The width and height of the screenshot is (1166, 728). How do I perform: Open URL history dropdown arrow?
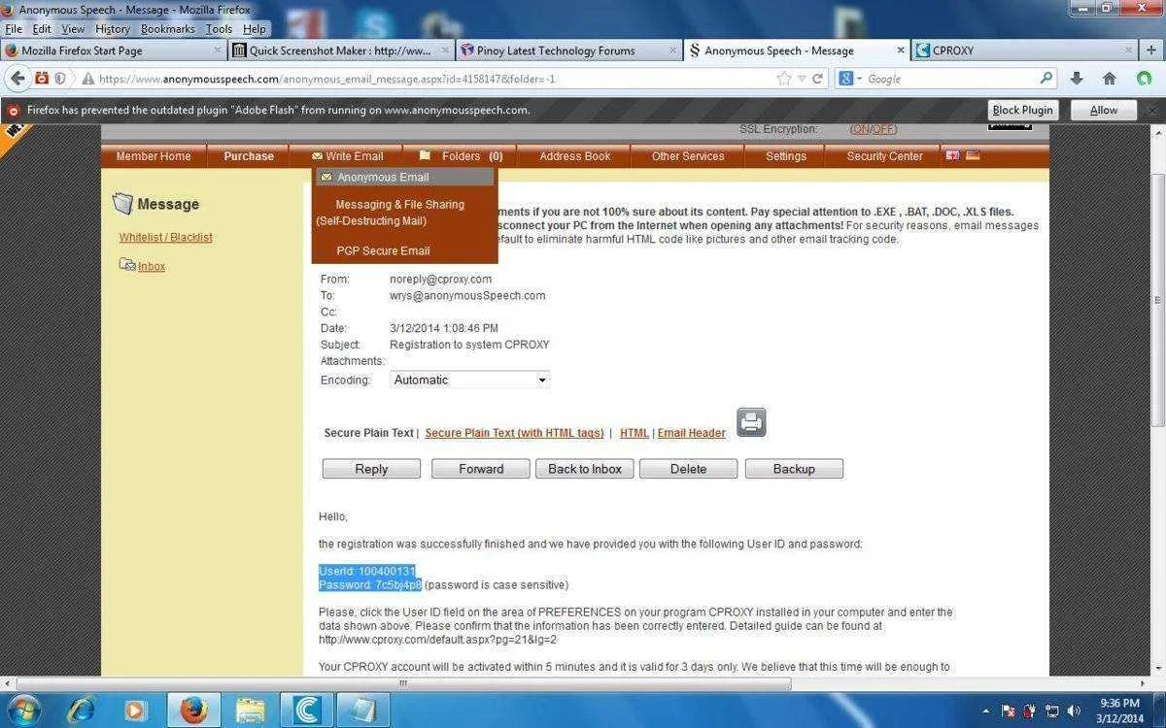click(802, 79)
